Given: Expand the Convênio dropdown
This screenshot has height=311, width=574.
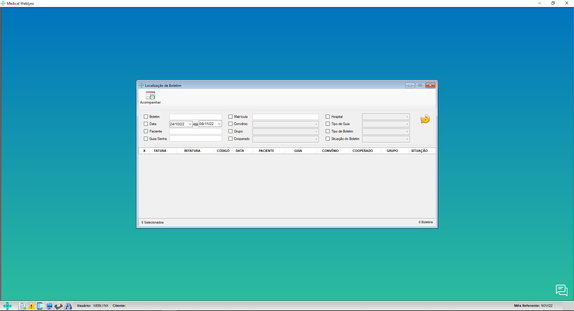Looking at the screenshot, I should pyautogui.click(x=316, y=124).
